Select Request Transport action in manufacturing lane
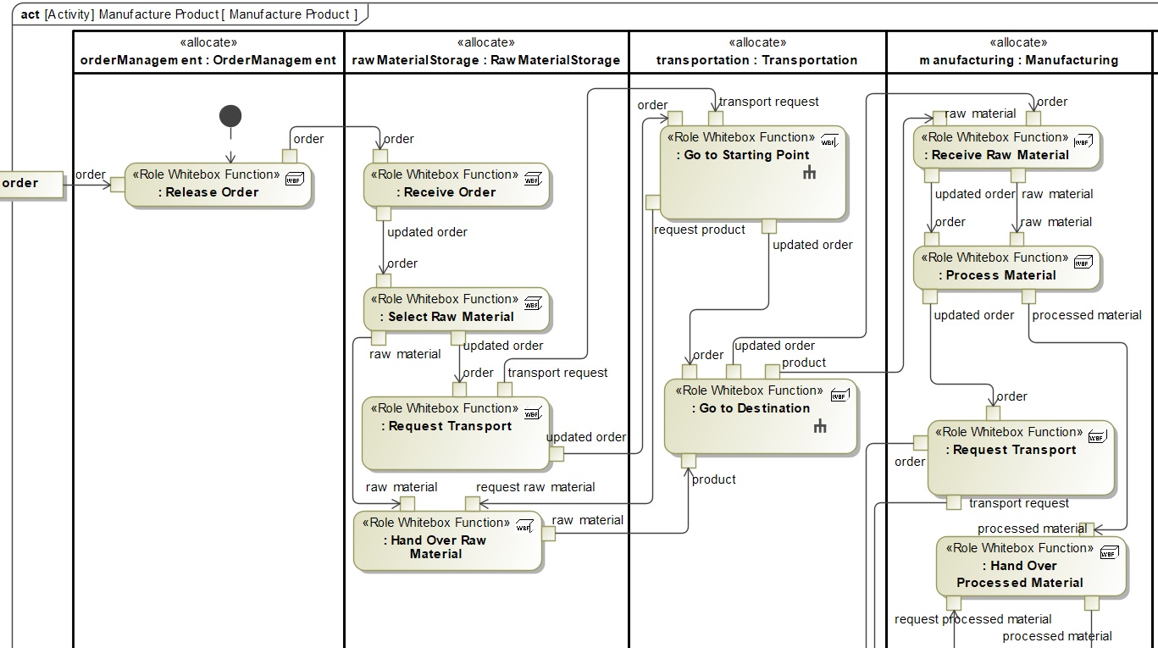 tap(1021, 458)
